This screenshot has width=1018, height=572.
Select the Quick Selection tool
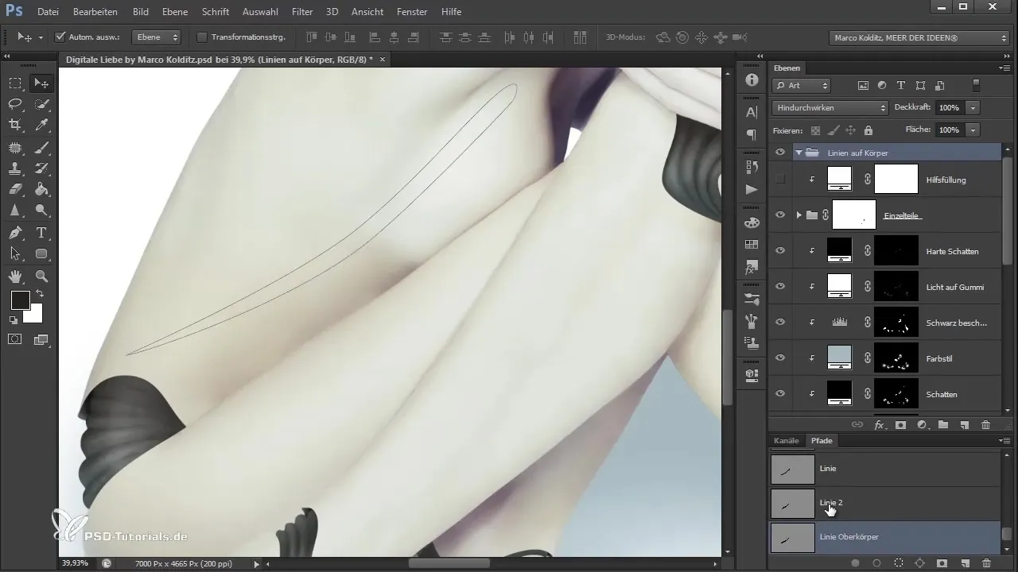coord(41,104)
